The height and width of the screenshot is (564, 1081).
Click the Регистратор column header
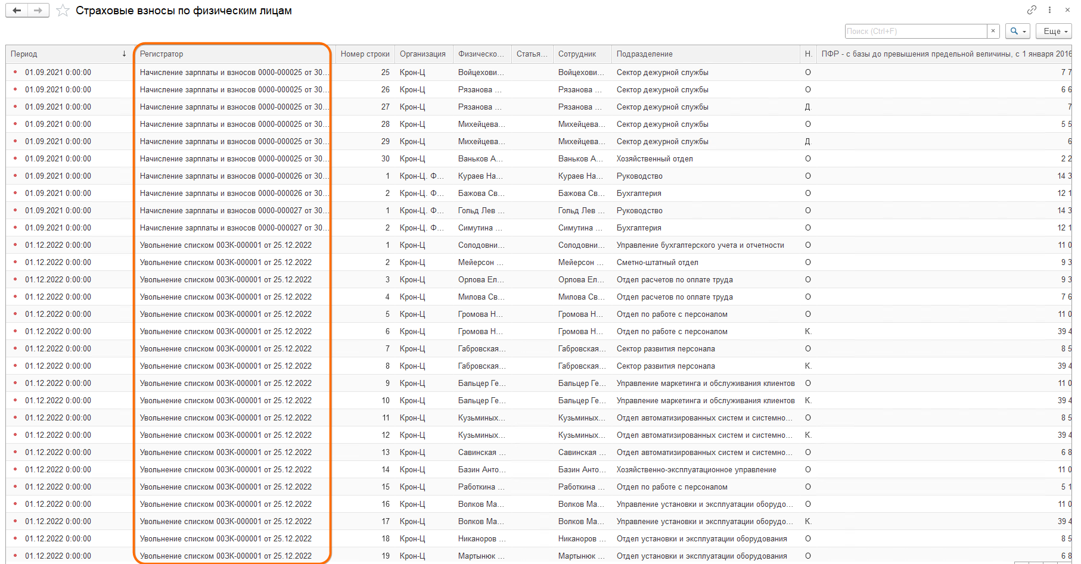click(232, 54)
